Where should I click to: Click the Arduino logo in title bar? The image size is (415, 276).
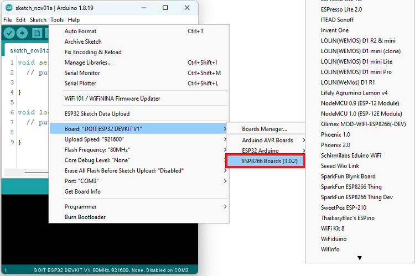click(7, 8)
